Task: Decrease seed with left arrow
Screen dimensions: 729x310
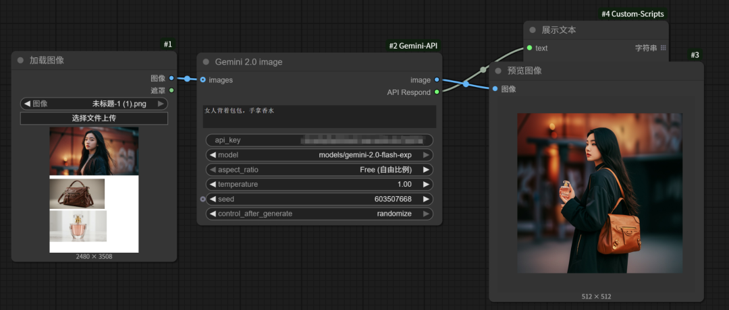Action: click(213, 199)
